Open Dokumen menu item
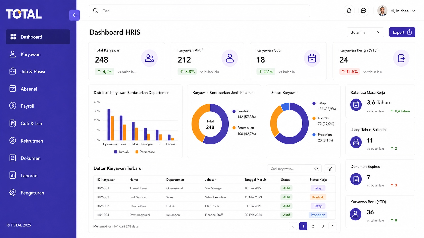The width and height of the screenshot is (424, 238). [38, 158]
